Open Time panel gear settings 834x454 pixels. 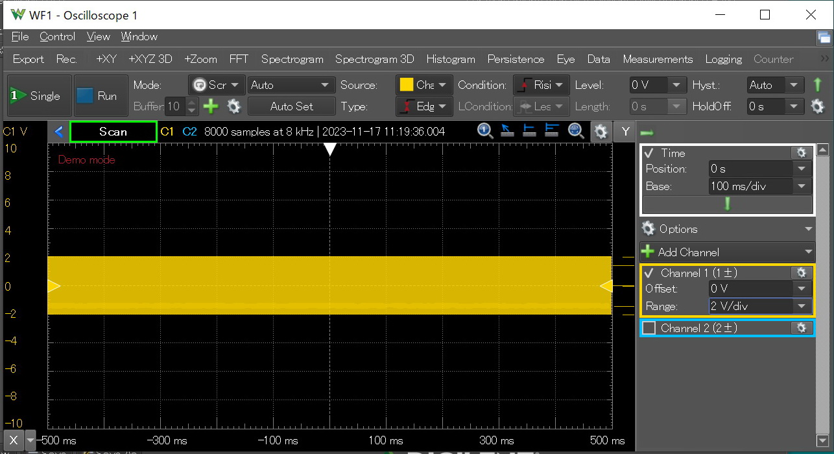(801, 153)
